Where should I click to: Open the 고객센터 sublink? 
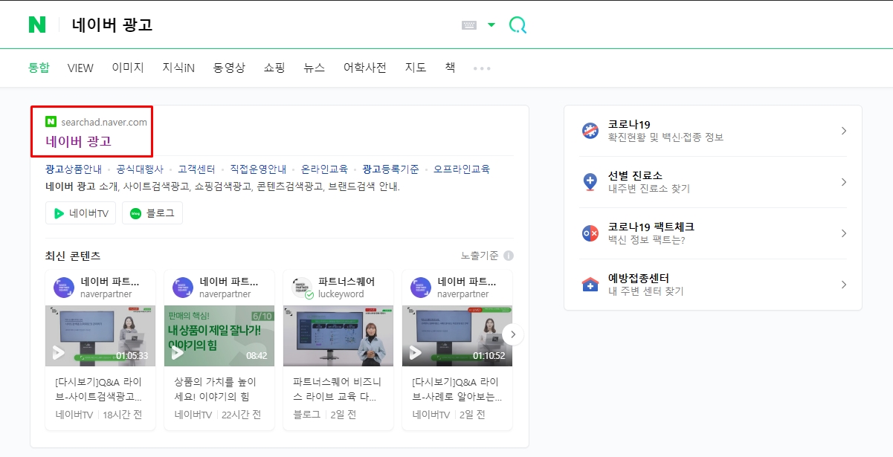196,169
